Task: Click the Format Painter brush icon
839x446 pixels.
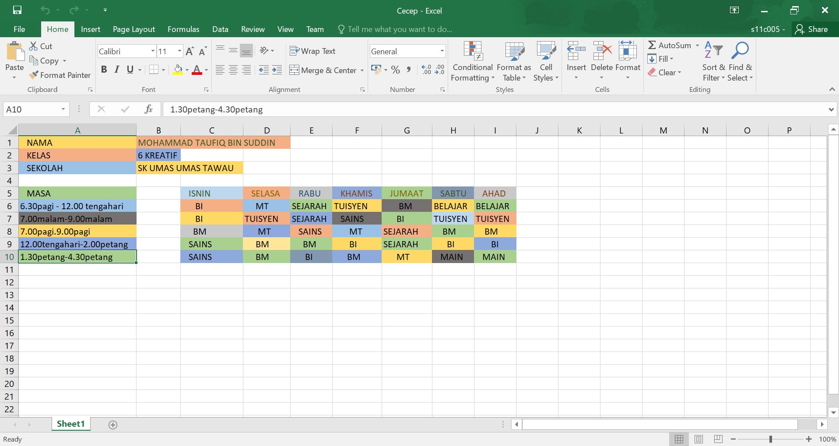Action: click(34, 75)
